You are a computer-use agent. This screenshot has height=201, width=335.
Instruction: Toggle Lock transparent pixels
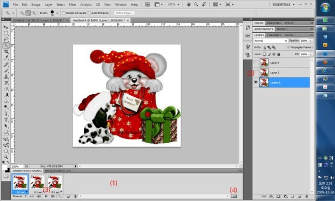click(265, 54)
